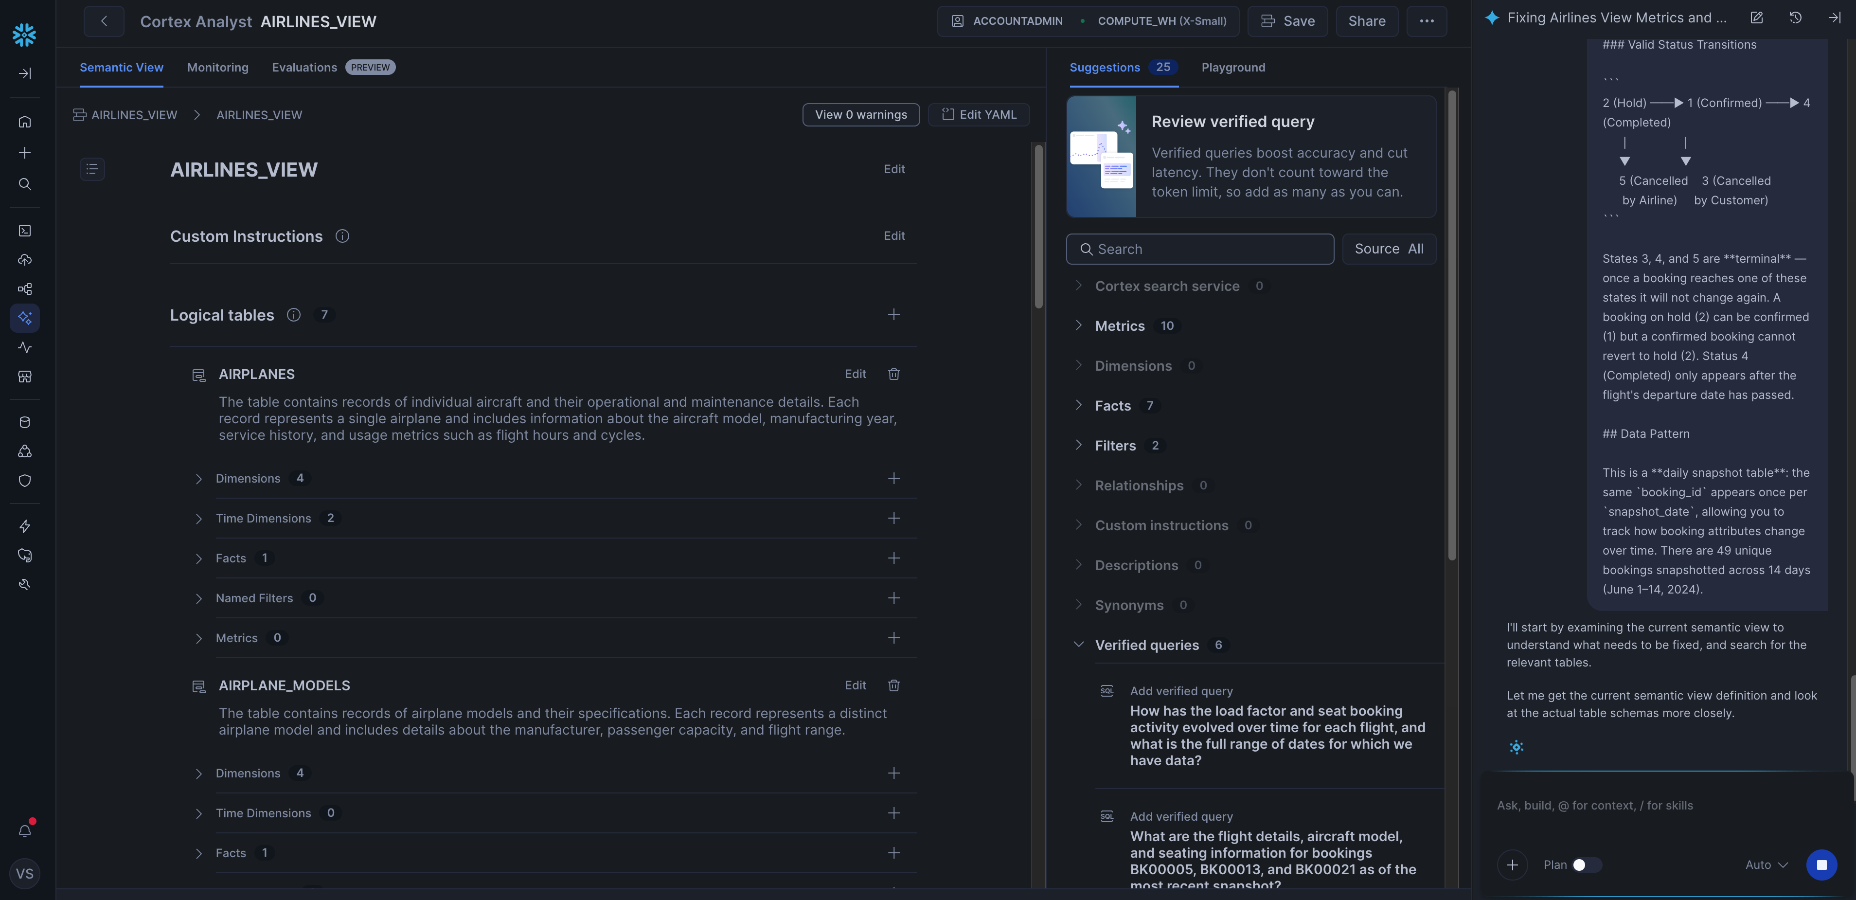Open the Search icon in left sidebar
The image size is (1856, 900).
point(24,184)
